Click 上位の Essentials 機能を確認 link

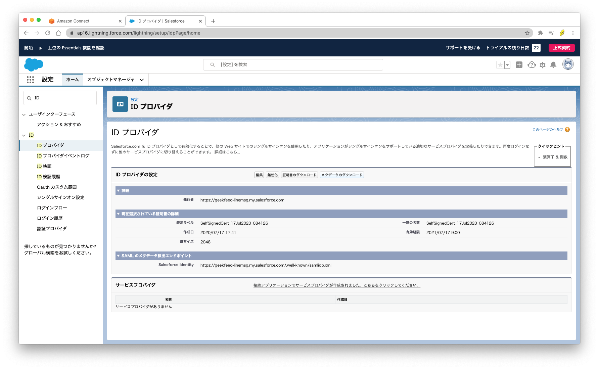[x=76, y=48]
